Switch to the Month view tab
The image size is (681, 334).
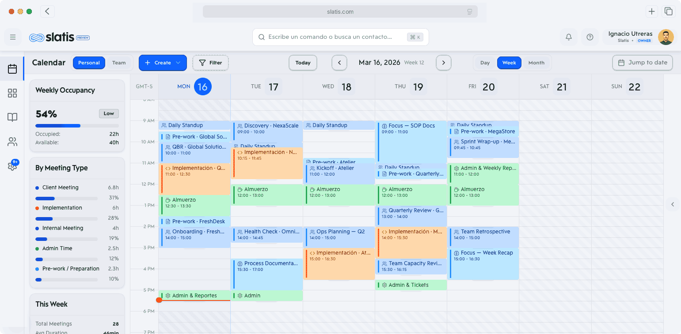(536, 63)
